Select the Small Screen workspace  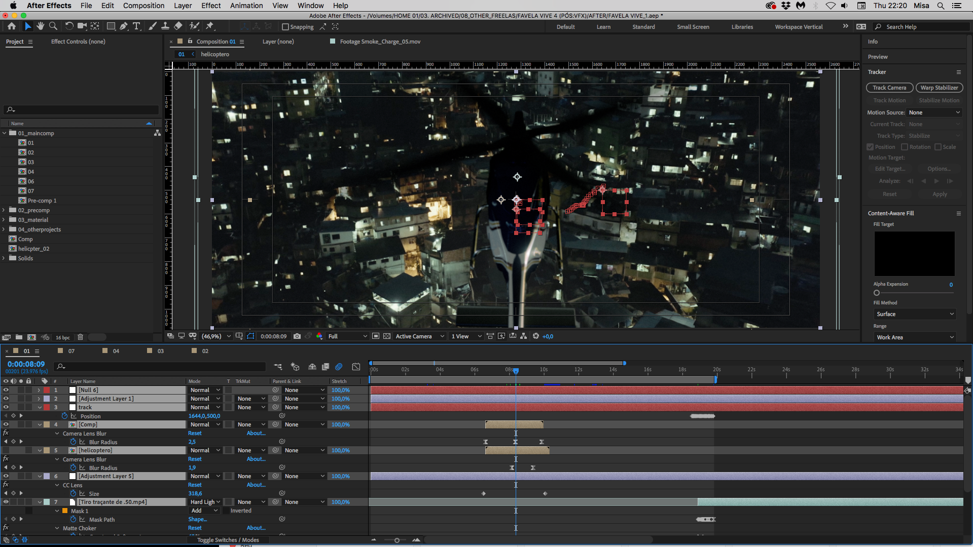pos(693,27)
